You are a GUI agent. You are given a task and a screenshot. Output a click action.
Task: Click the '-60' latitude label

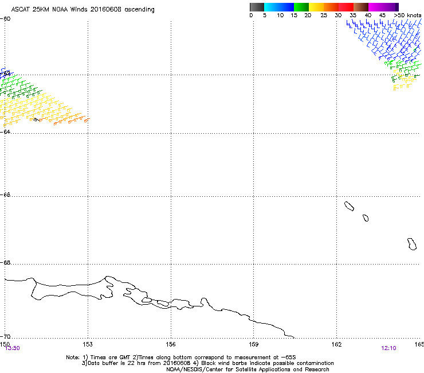click(5, 19)
